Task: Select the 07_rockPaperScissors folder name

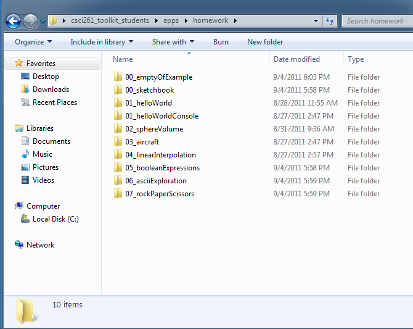Action: click(x=160, y=194)
